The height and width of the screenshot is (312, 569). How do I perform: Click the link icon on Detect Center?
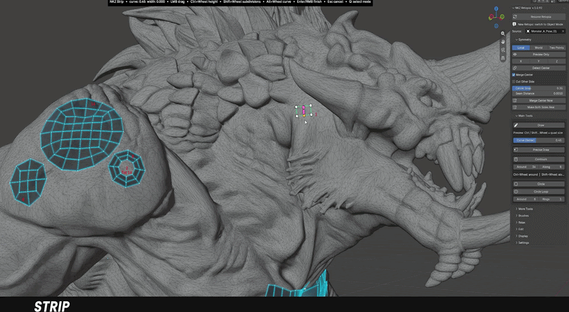click(515, 68)
